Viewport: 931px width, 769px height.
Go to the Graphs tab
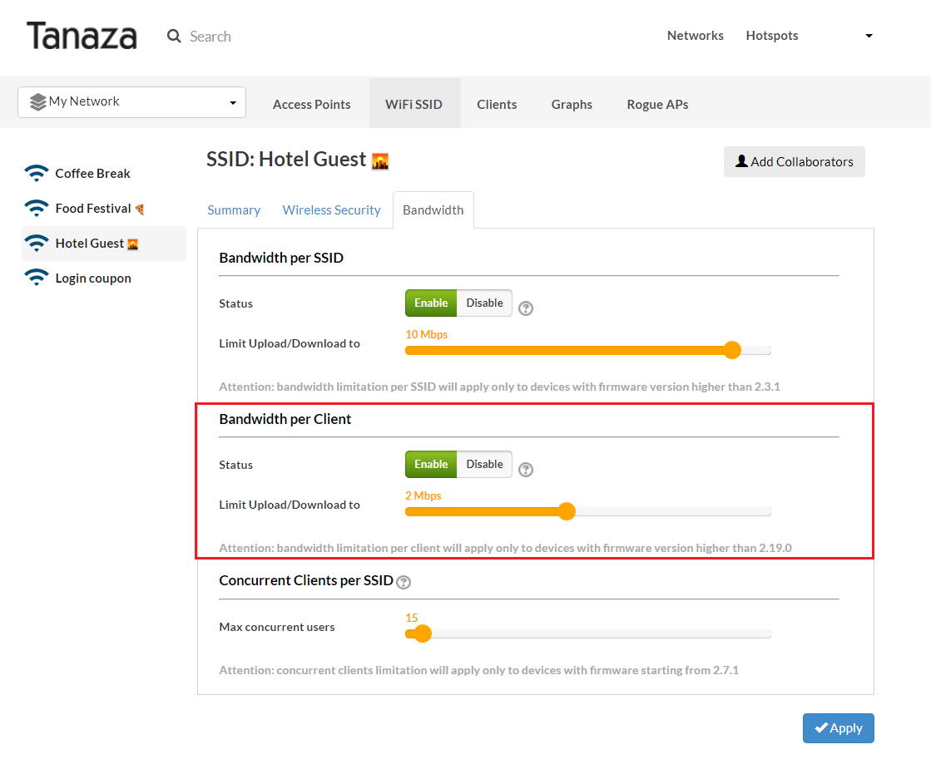pos(572,105)
